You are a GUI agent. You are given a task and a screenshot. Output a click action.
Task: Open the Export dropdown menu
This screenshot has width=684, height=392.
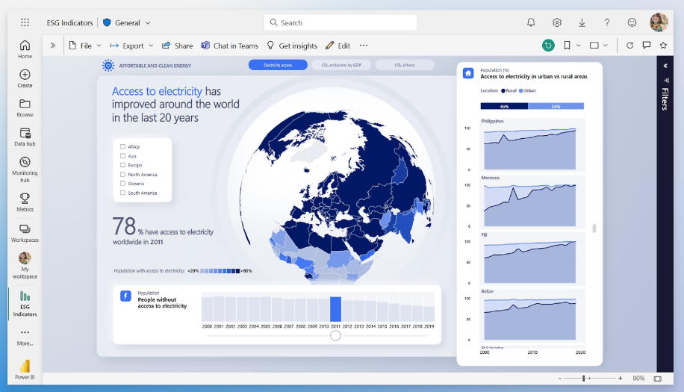pyautogui.click(x=132, y=46)
